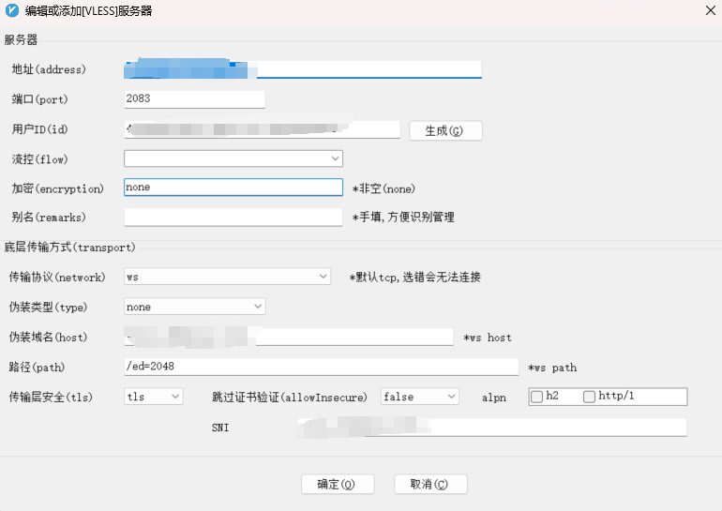Click the 伪装域名(host) label
The width and height of the screenshot is (722, 511).
click(48, 337)
